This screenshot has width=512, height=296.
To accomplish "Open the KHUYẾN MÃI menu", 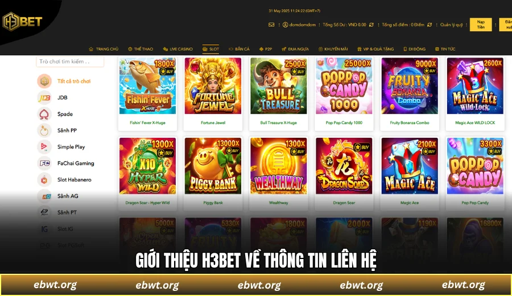I will point(333,49).
